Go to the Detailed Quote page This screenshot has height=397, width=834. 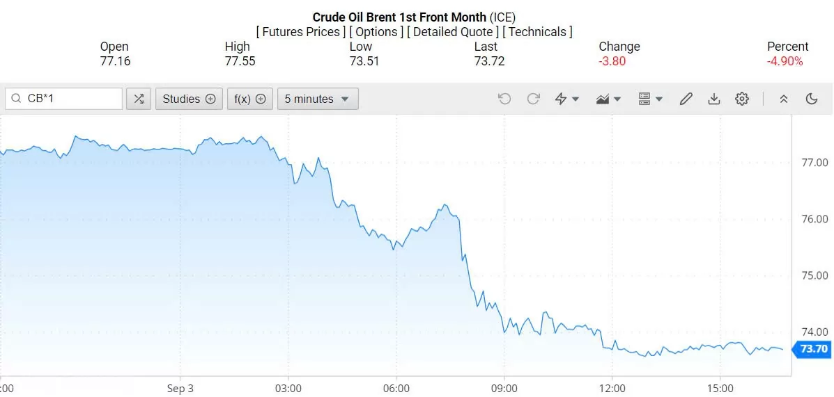(x=453, y=32)
